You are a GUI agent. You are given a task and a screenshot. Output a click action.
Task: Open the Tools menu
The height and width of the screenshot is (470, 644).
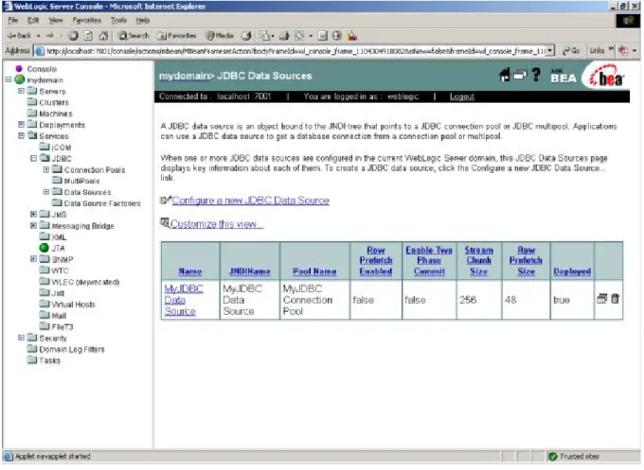[x=118, y=20]
